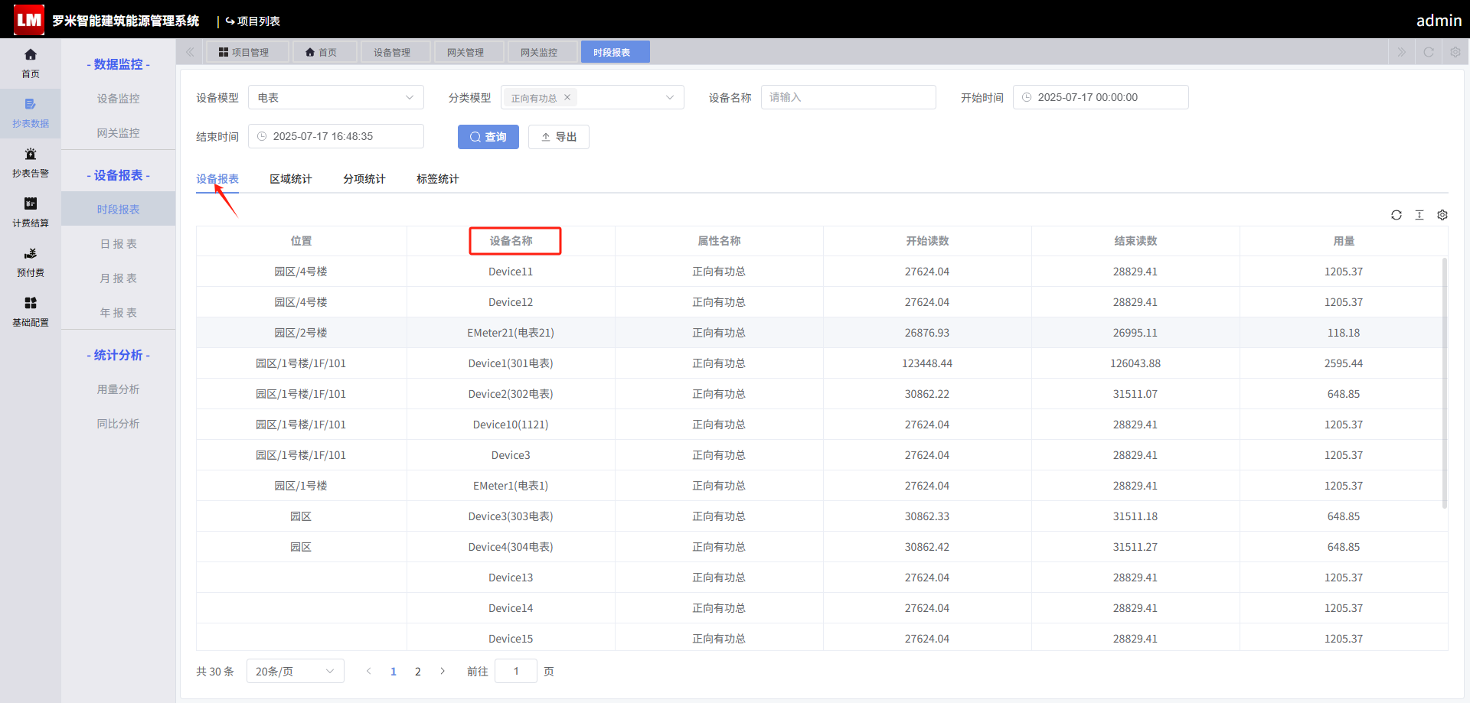Viewport: 1470px width, 703px height.
Task: Open 日报表 in the side menu
Action: click(x=119, y=244)
